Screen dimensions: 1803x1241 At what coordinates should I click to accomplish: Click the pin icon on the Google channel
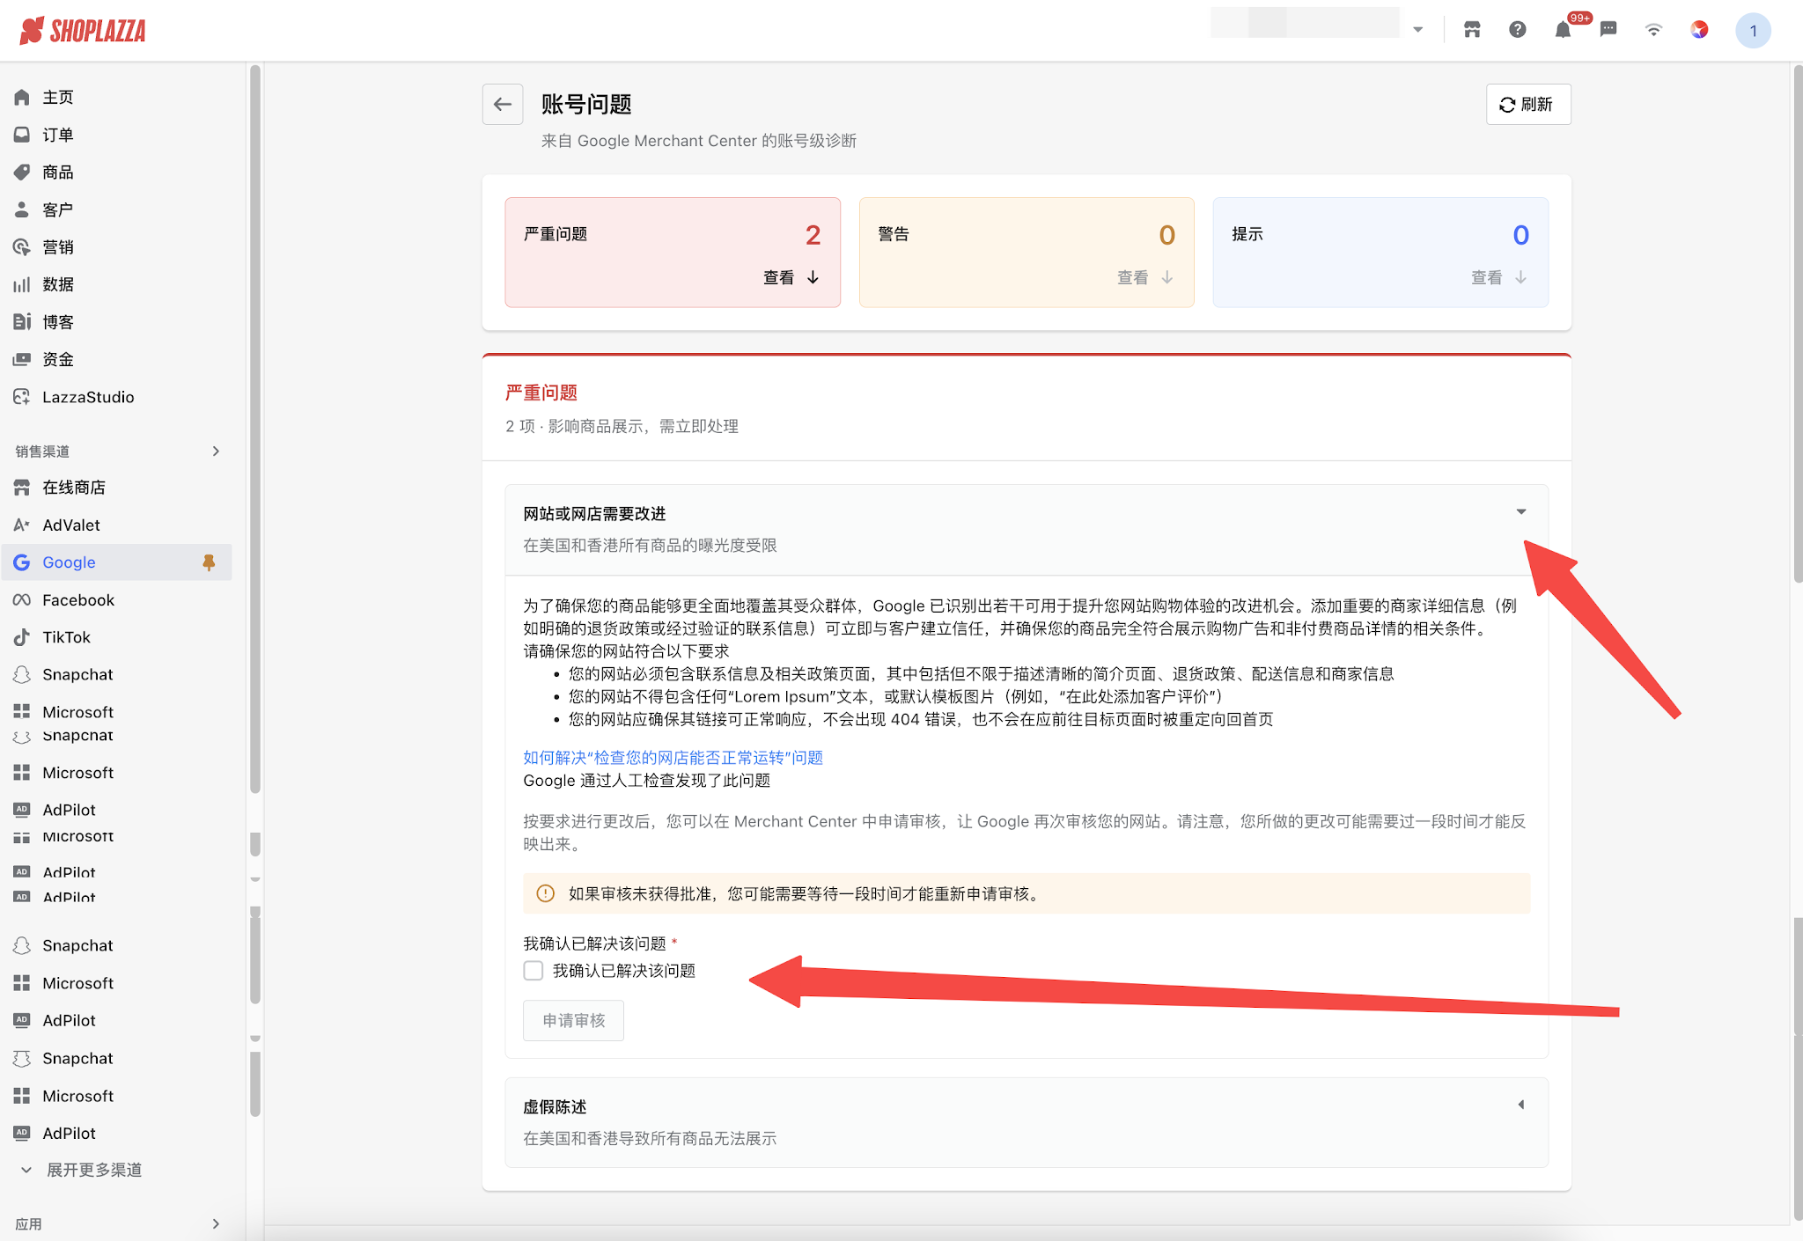coord(209,562)
